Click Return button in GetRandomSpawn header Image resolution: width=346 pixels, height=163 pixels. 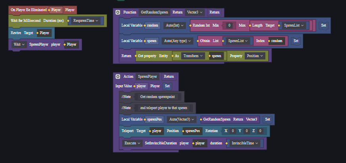215,12
